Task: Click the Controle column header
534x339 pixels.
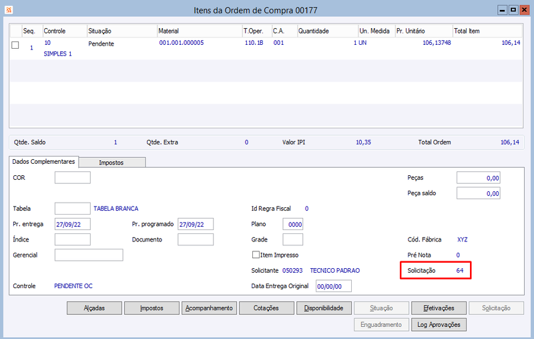Action: tap(65, 31)
